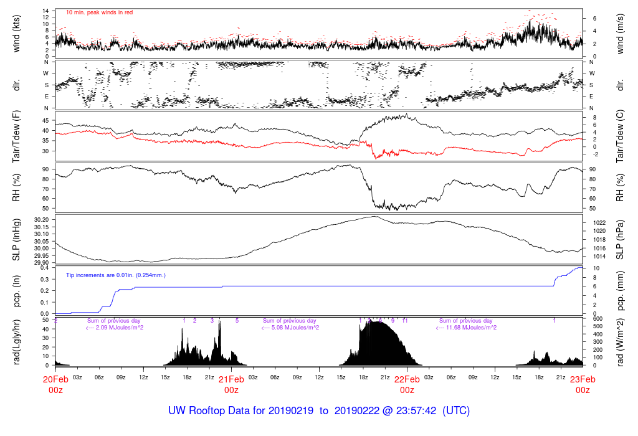Click the '0.4' tick on pcp. inches axis
The width and height of the screenshot is (638, 436).
coord(45,268)
